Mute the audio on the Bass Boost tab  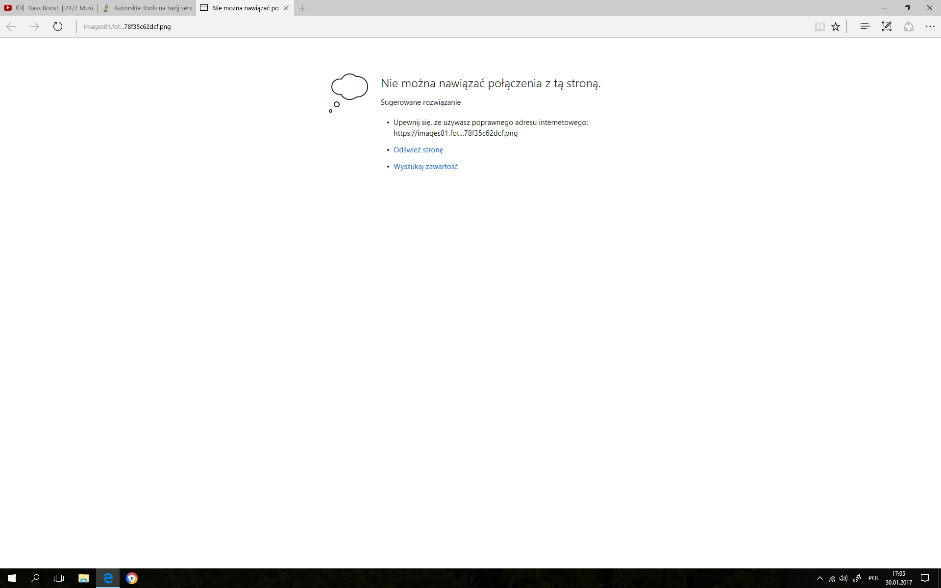click(x=20, y=8)
